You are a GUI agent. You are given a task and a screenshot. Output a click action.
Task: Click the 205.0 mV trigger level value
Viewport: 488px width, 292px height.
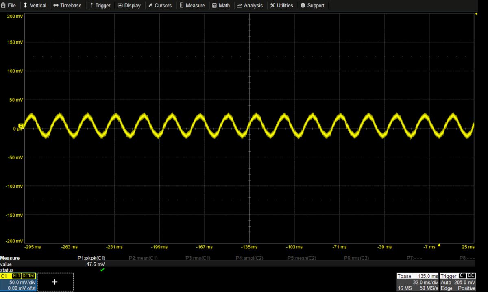click(464, 282)
